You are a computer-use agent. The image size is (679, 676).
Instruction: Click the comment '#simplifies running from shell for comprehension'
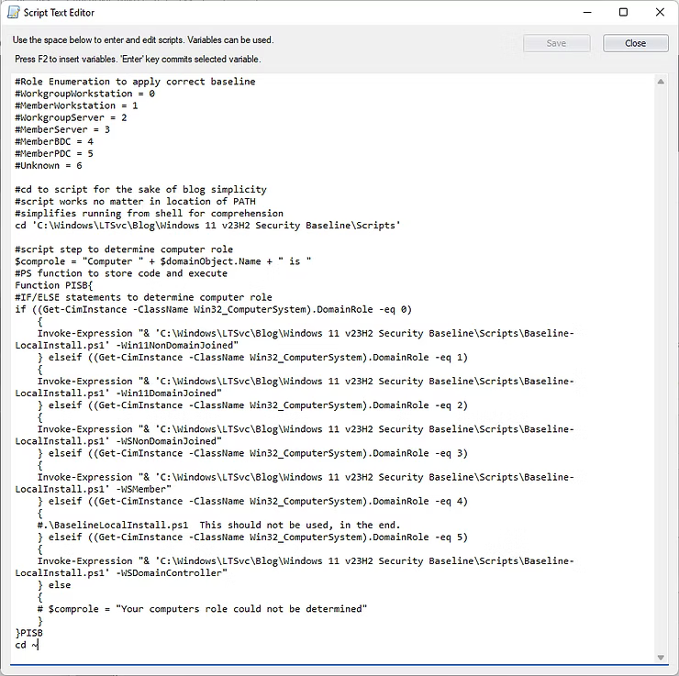149,214
